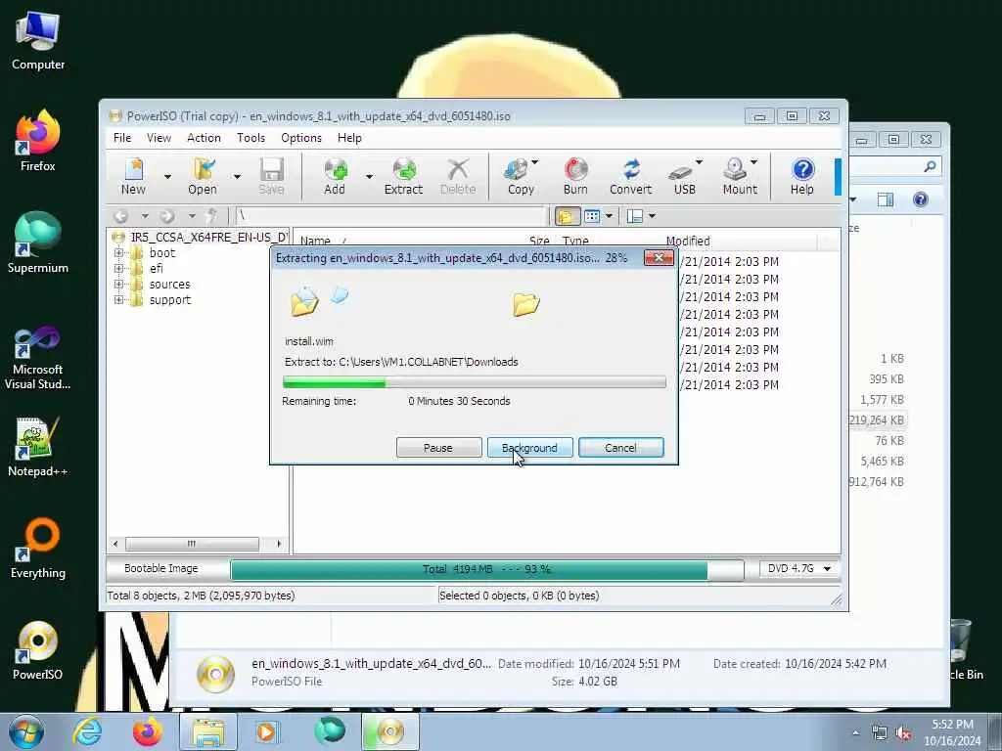
Task: Open the Everything desktop shortcut
Action: (38, 549)
